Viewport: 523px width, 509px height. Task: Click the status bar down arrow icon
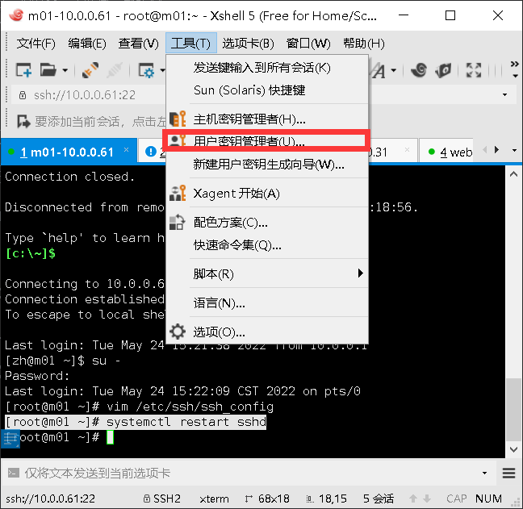click(x=427, y=499)
